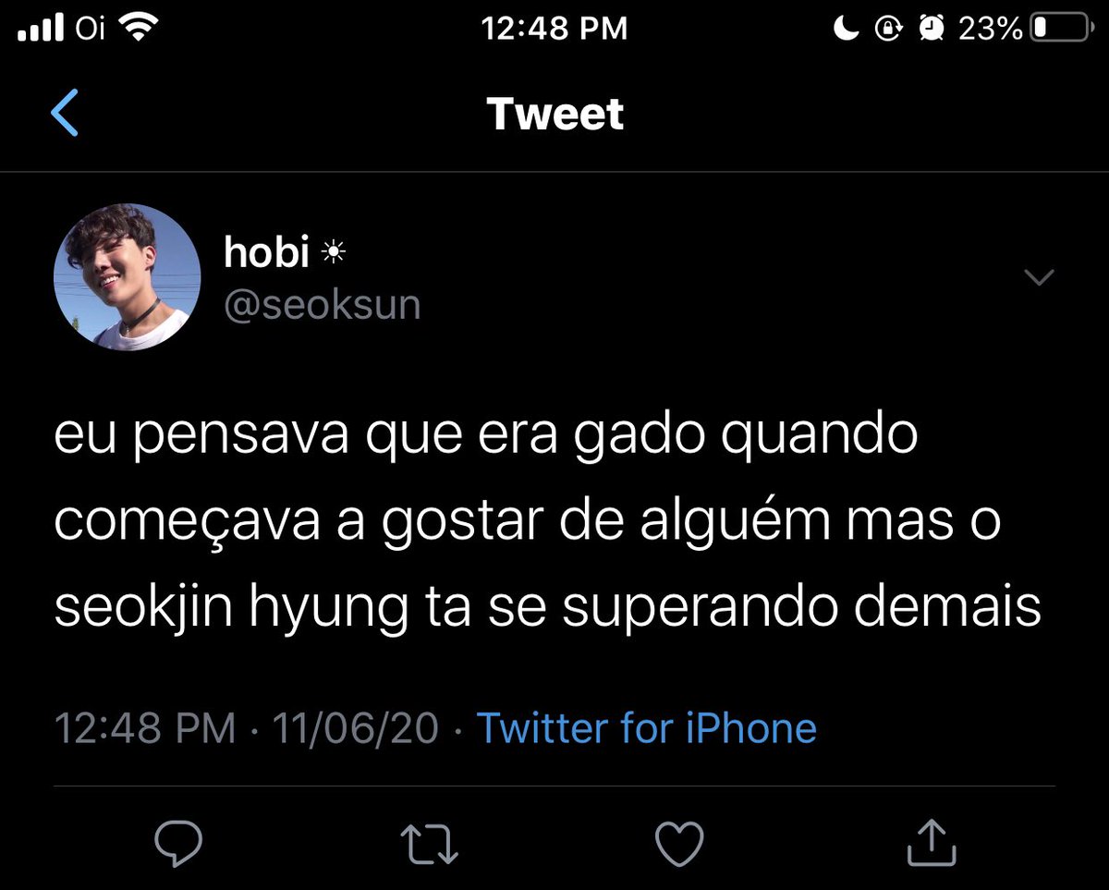Tap the Do Not Disturb moon icon
This screenshot has height=890, width=1109.
tap(847, 29)
